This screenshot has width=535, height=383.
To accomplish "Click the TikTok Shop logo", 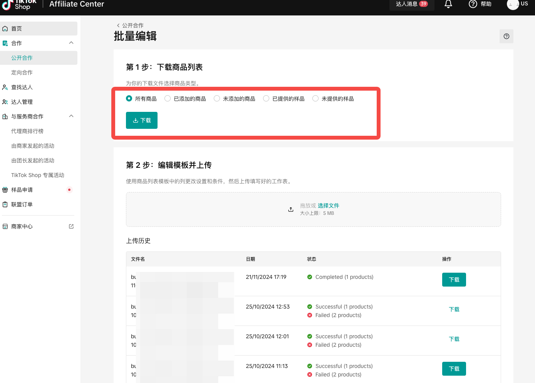I will (19, 5).
